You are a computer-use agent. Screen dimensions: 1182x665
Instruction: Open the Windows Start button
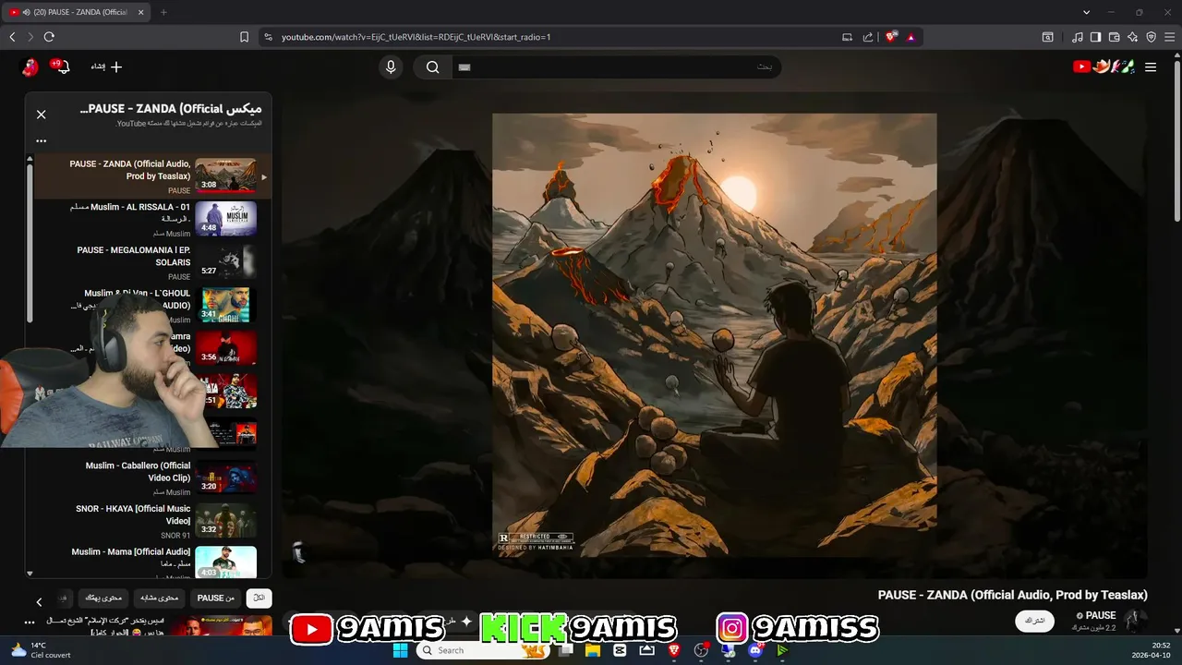click(x=400, y=650)
